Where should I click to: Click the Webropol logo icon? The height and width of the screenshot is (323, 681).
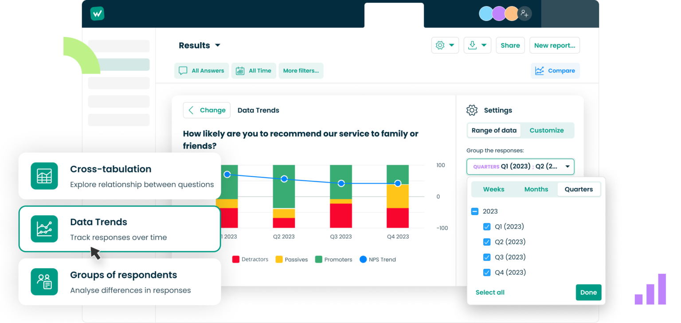97,13
